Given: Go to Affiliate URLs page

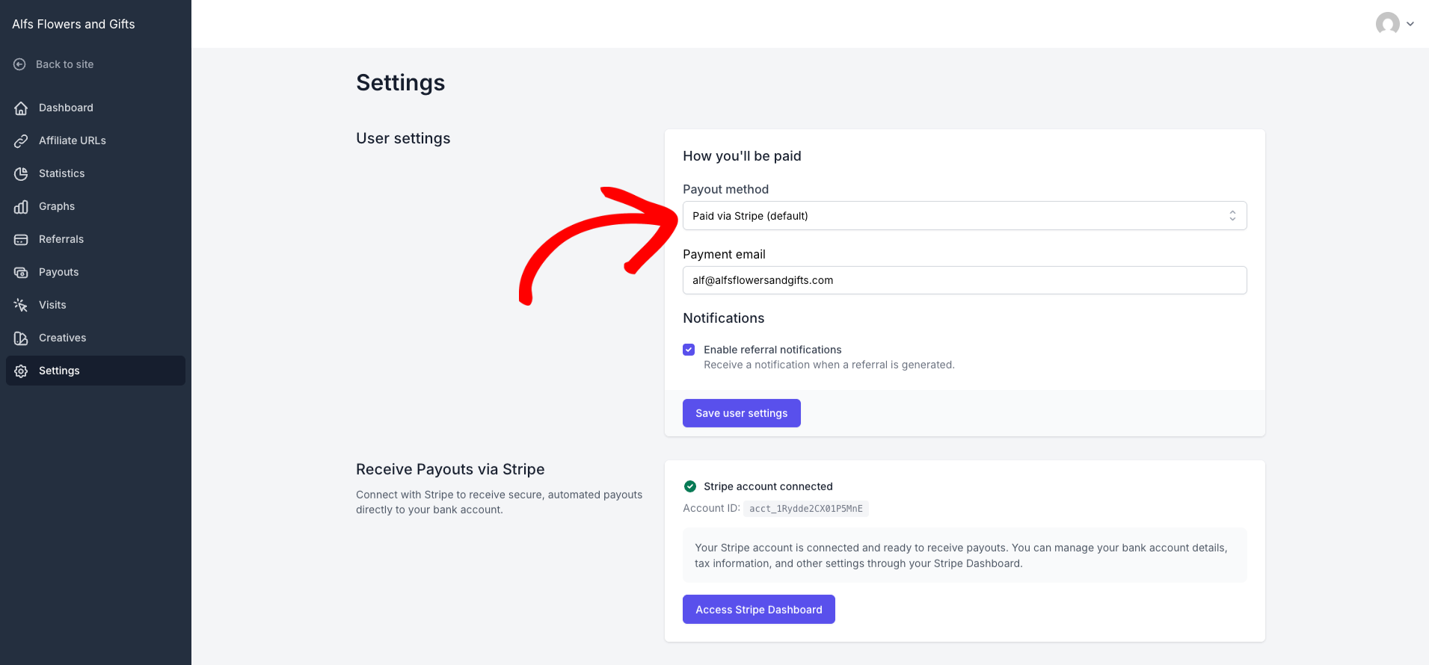Looking at the screenshot, I should [96, 140].
